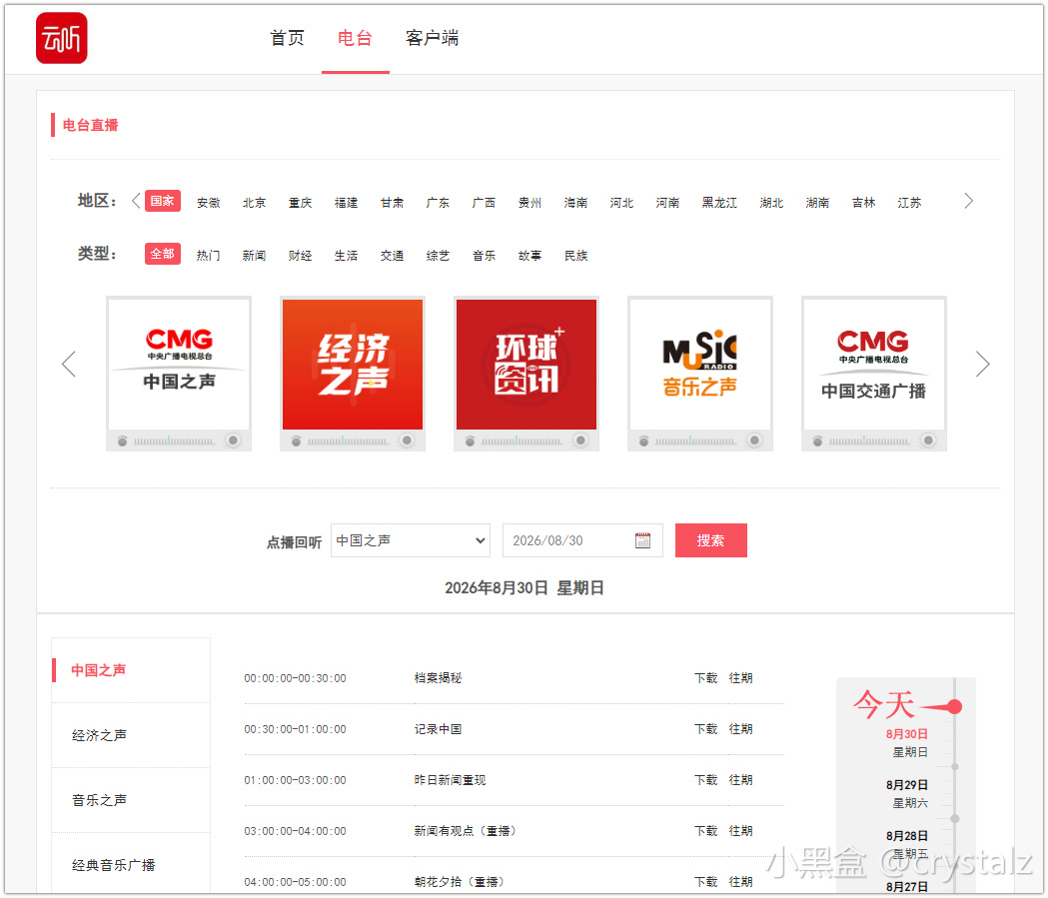This screenshot has width=1048, height=898.
Task: Choose the 河南 region
Action: coord(667,203)
